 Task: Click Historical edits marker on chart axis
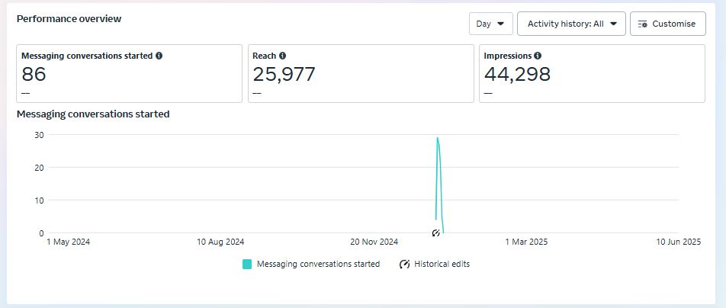pyautogui.click(x=436, y=233)
